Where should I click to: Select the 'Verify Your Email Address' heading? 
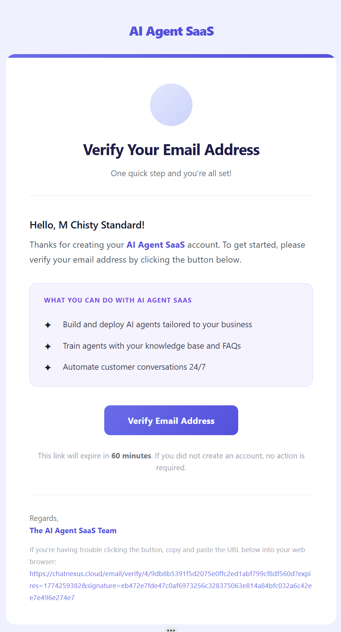(x=171, y=150)
